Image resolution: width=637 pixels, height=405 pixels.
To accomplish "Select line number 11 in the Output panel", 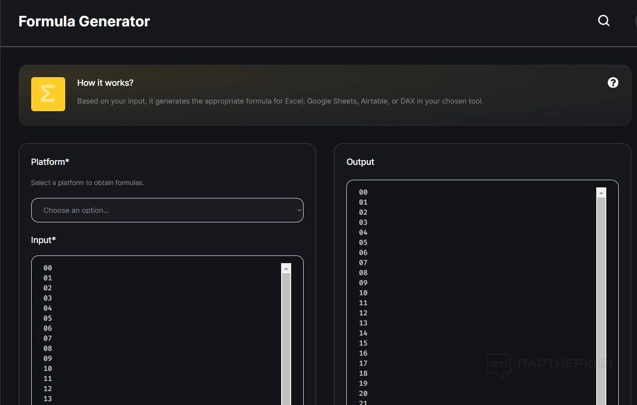I will pos(363,303).
